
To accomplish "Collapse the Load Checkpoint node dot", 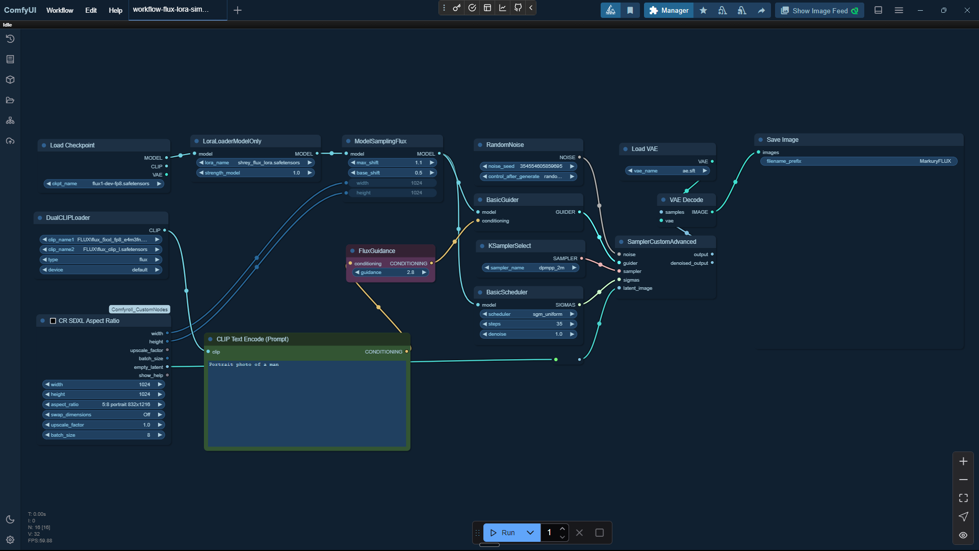I will (44, 145).
